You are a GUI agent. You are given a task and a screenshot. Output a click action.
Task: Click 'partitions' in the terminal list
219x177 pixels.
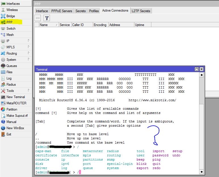click(x=93, y=160)
